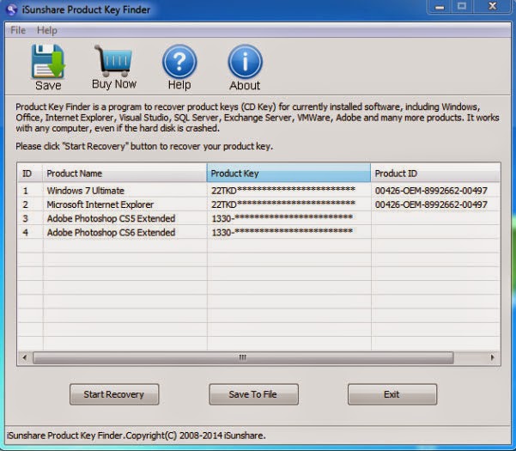Image resolution: width=516 pixels, height=451 pixels.
Task: Select the Adobe Photoshop CS6 Extended row
Action: click(259, 233)
